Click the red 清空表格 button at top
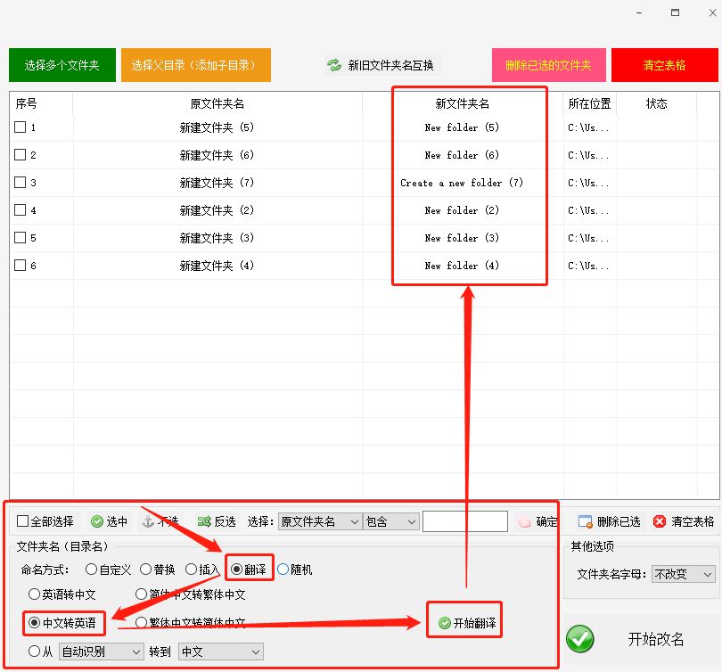The height and width of the screenshot is (672, 722). [664, 65]
